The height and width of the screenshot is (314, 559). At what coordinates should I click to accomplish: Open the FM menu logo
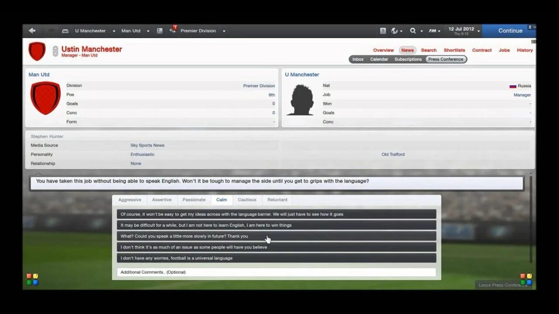433,31
